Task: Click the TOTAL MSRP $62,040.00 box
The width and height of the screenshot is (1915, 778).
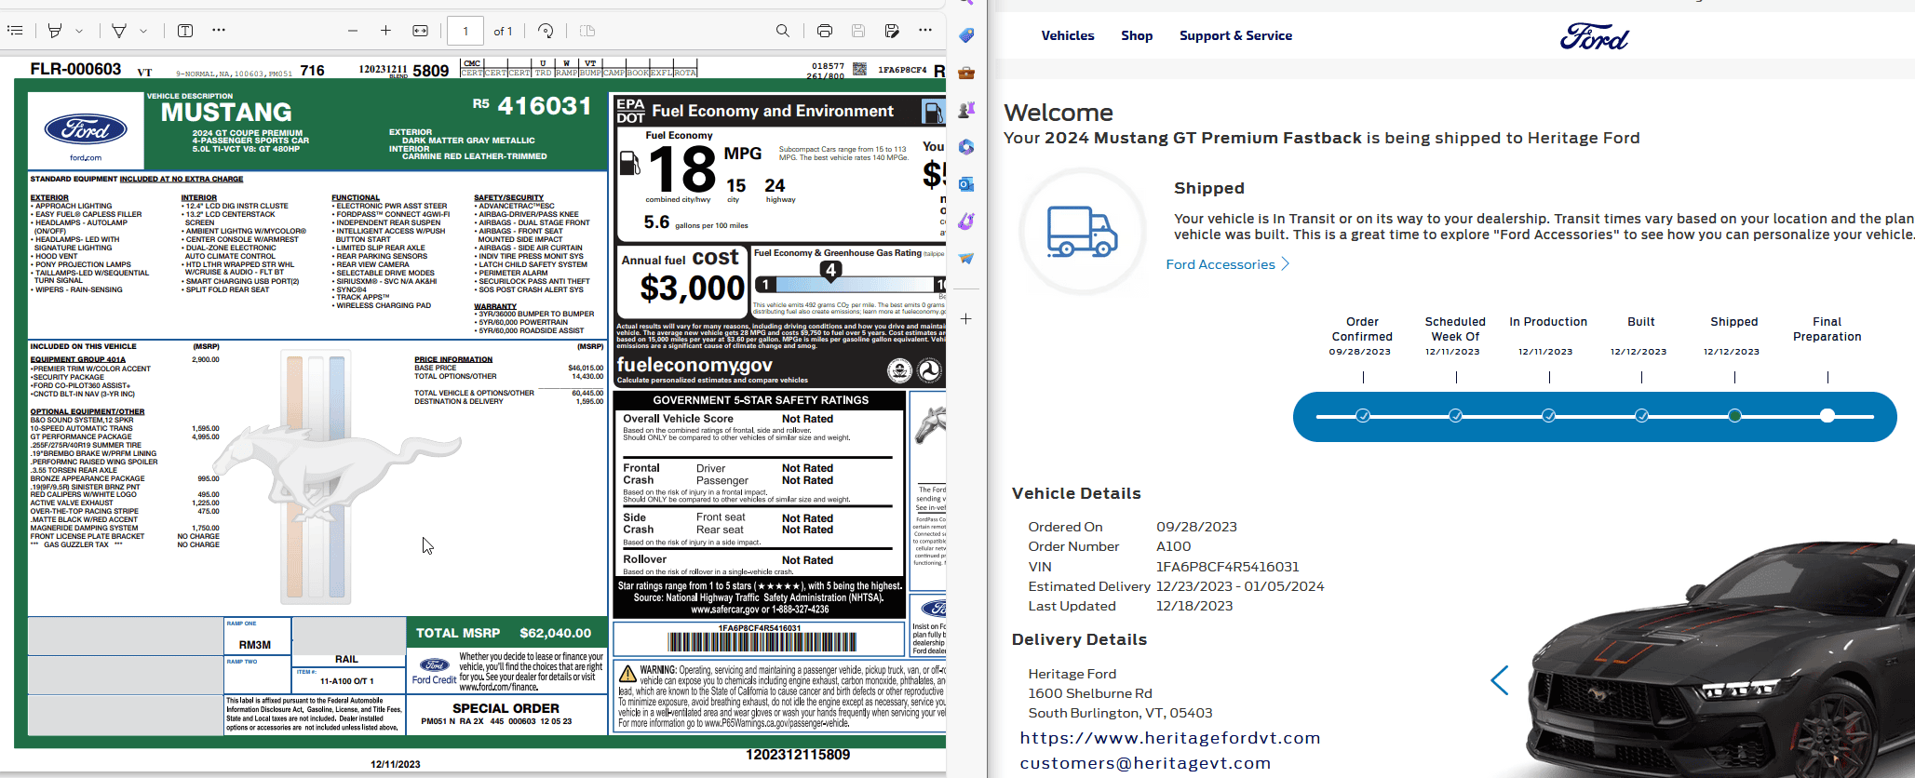Action: pyautogui.click(x=506, y=633)
